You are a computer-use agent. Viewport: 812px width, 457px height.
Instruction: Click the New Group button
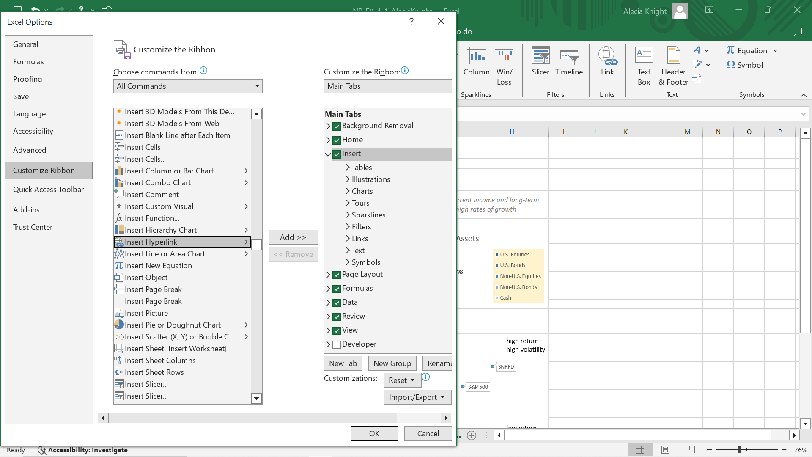coord(392,363)
